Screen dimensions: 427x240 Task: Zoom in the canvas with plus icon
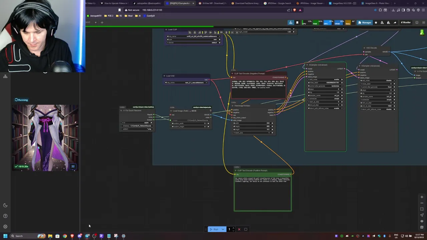point(422,197)
